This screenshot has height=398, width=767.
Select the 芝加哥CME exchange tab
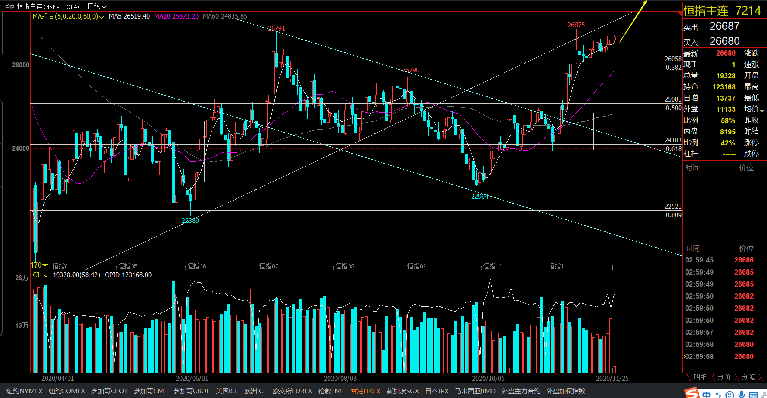pos(151,391)
